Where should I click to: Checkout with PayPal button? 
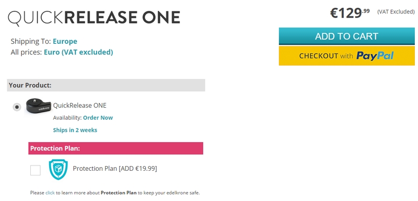tap(346, 56)
